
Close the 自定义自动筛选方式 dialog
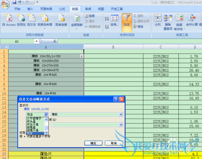tap(122, 99)
